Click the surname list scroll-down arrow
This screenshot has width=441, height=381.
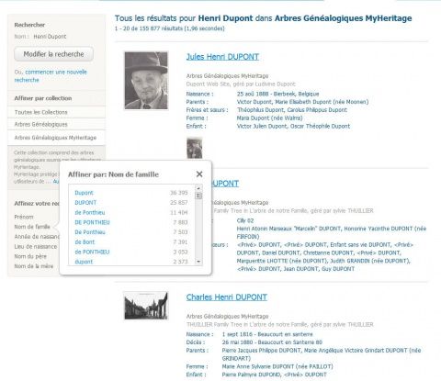(198, 262)
